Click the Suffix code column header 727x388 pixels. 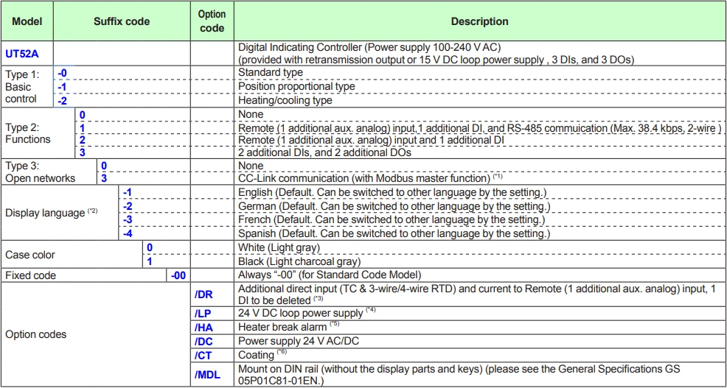point(122,22)
